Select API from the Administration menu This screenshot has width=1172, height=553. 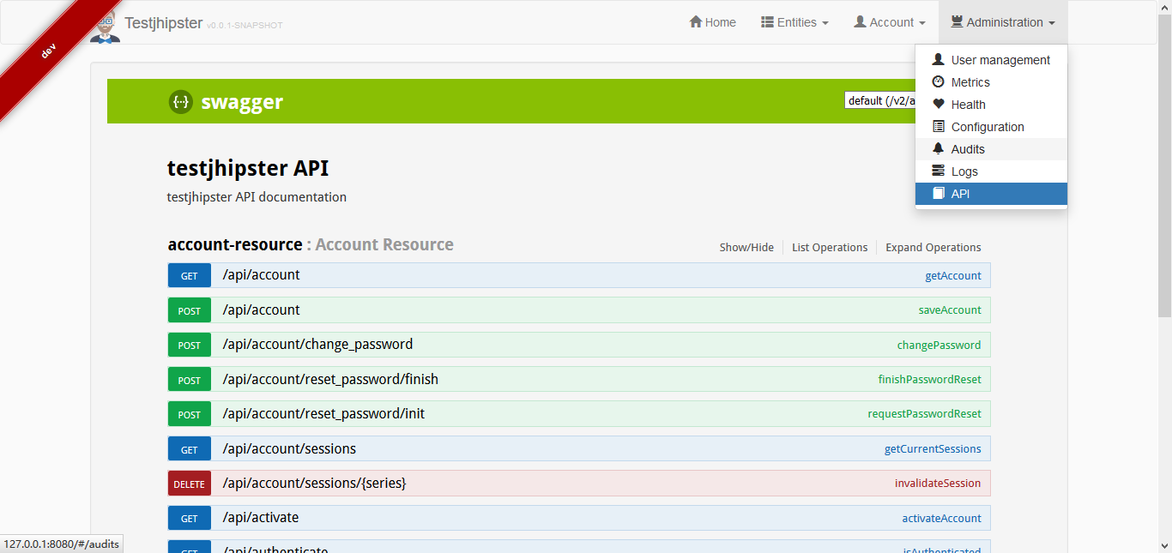coord(991,194)
